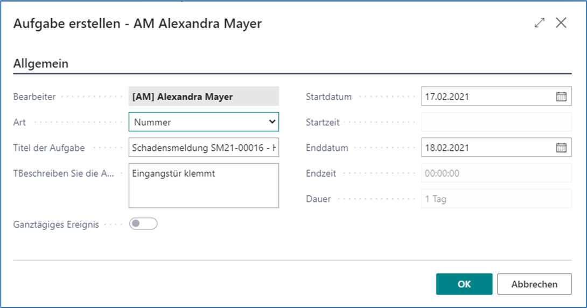Click the description box with Eingangstür klemmt
Screen dimensions: 587x308
tap(204, 186)
